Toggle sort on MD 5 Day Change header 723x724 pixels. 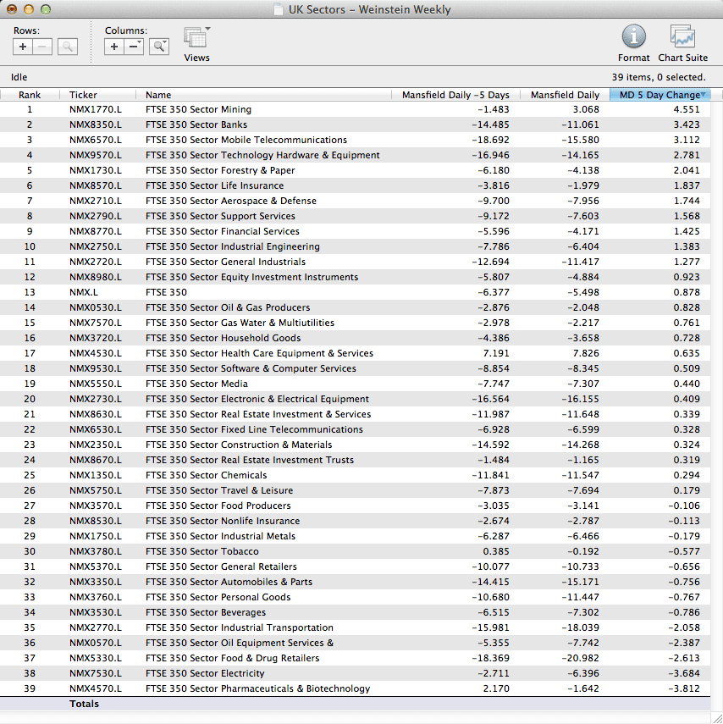(659, 95)
